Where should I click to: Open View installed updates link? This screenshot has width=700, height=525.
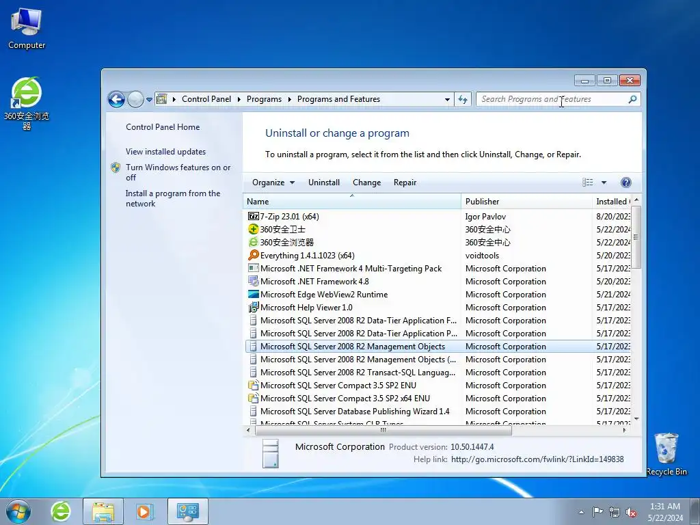pyautogui.click(x=165, y=151)
